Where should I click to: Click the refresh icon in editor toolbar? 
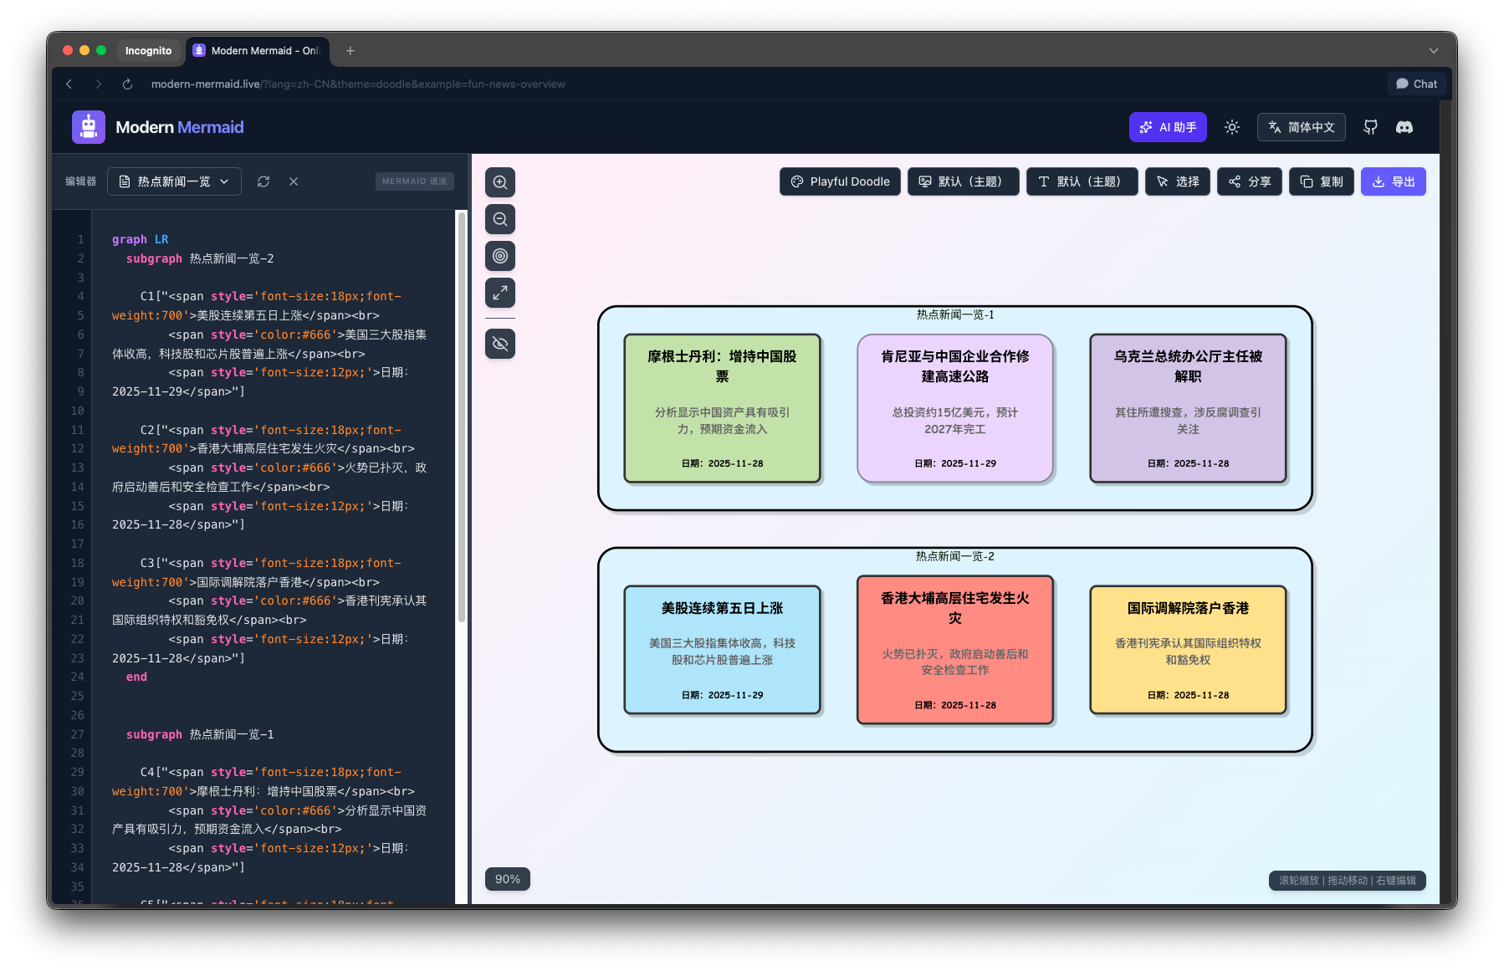tap(263, 181)
